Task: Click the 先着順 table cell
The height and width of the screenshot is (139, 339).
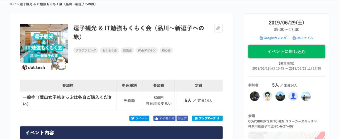Action: pos(129,101)
